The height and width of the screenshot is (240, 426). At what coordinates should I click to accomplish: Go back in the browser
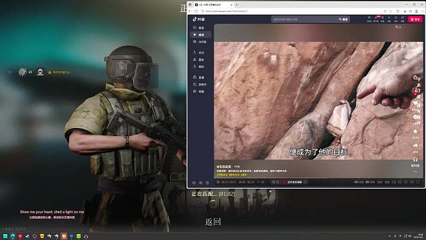point(190,11)
